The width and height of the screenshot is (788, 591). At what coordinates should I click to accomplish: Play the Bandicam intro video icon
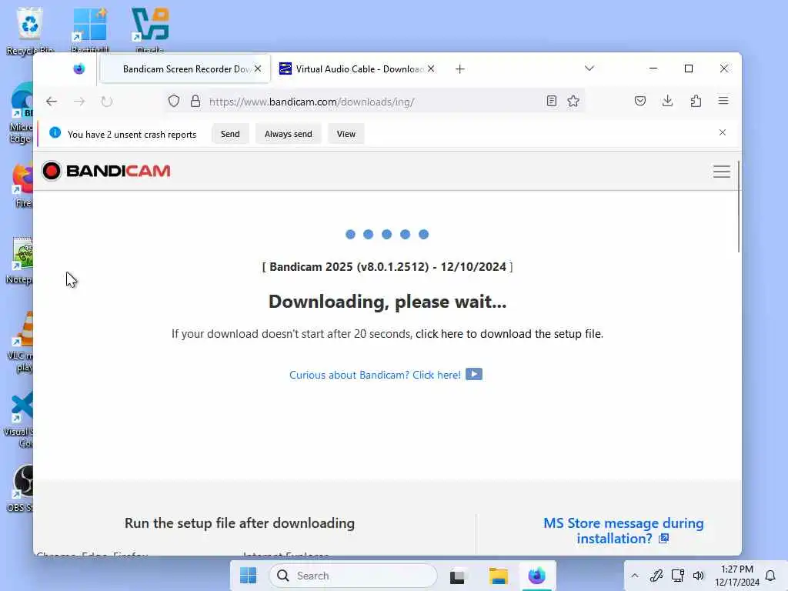click(473, 375)
